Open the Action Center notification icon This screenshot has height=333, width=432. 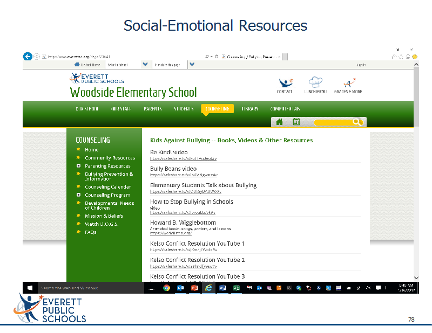pos(379,288)
